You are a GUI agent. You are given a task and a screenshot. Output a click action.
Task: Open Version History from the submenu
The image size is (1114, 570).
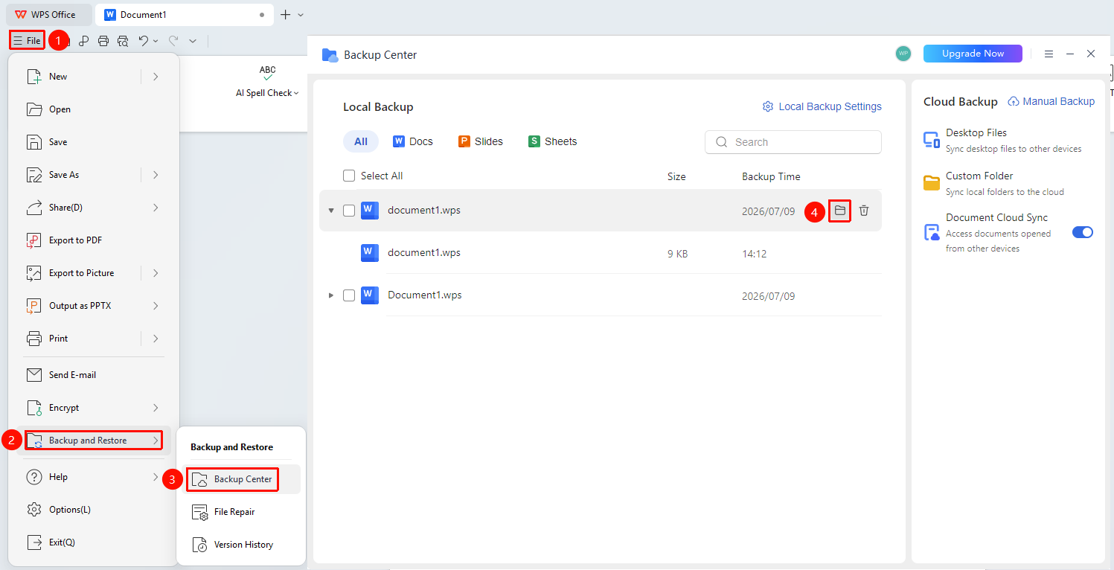(x=242, y=545)
